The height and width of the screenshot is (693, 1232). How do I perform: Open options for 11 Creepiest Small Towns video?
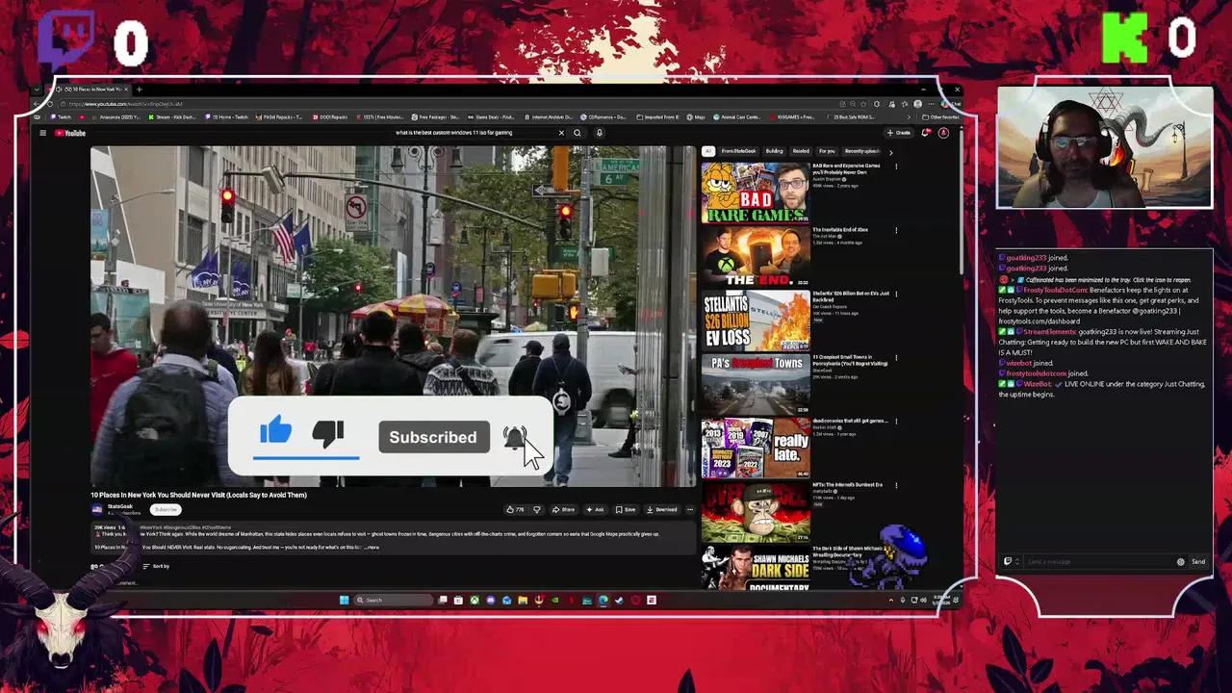coord(896,358)
